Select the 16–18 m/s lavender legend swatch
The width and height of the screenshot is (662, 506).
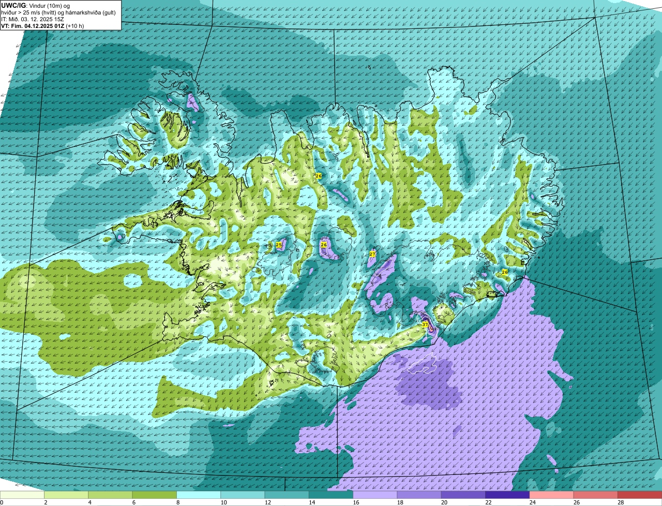point(375,495)
